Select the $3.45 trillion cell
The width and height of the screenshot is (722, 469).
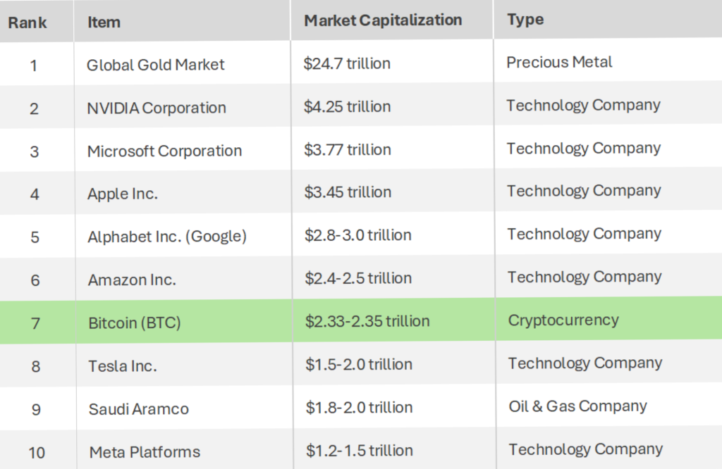(347, 192)
